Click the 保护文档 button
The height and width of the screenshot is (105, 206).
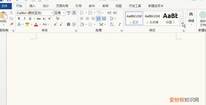click(202, 19)
